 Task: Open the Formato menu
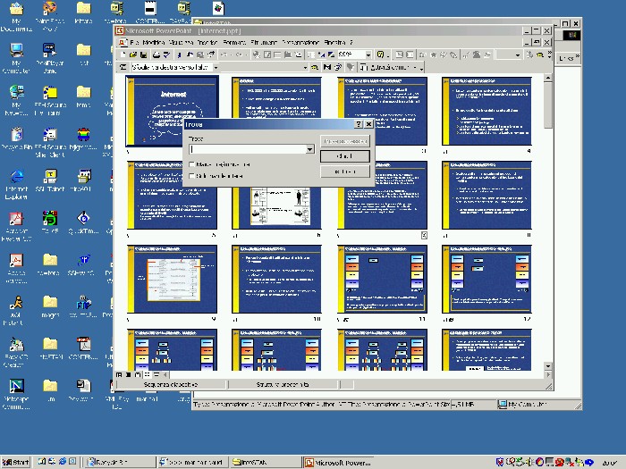(234, 42)
